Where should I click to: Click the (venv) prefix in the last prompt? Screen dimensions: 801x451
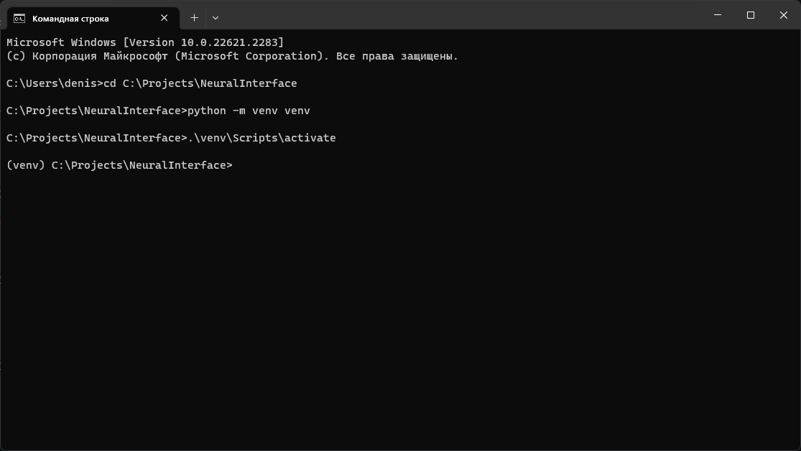[25, 164]
